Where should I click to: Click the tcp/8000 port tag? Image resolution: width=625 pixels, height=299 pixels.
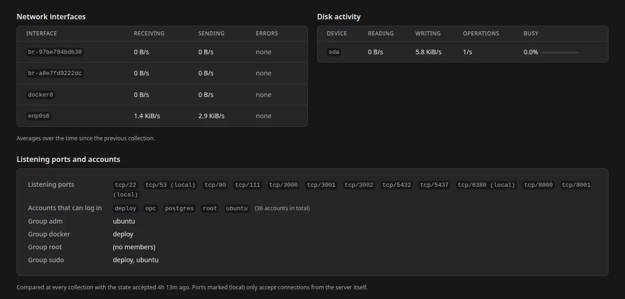pyautogui.click(x=538, y=185)
